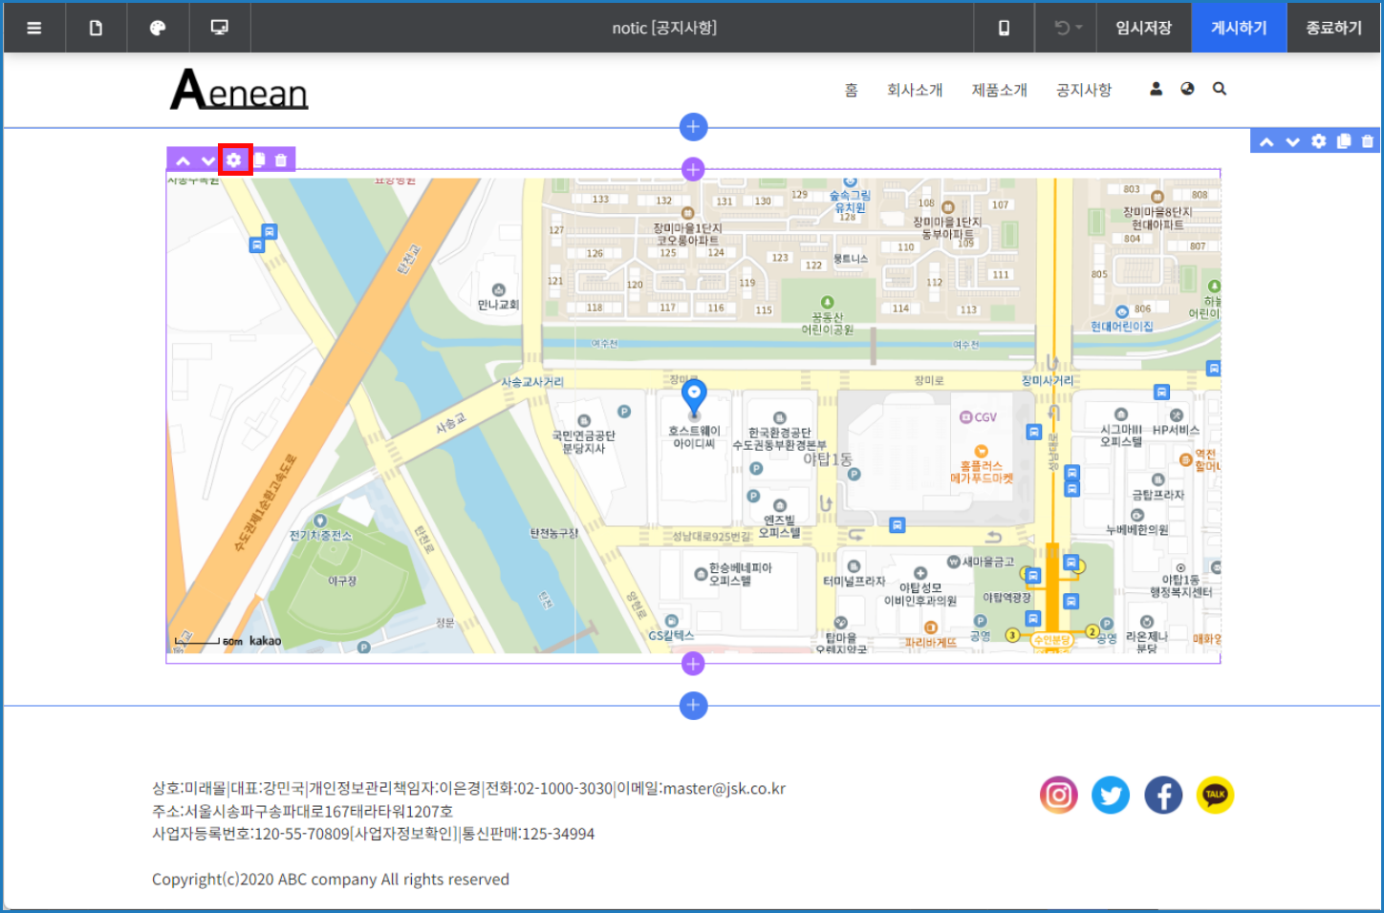Image resolution: width=1384 pixels, height=913 pixels.
Task: Open the 회사소개 menu item
Action: point(915,90)
